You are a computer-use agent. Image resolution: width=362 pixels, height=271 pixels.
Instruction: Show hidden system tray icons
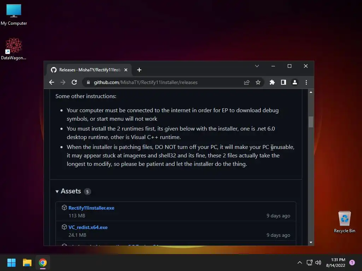(300, 263)
